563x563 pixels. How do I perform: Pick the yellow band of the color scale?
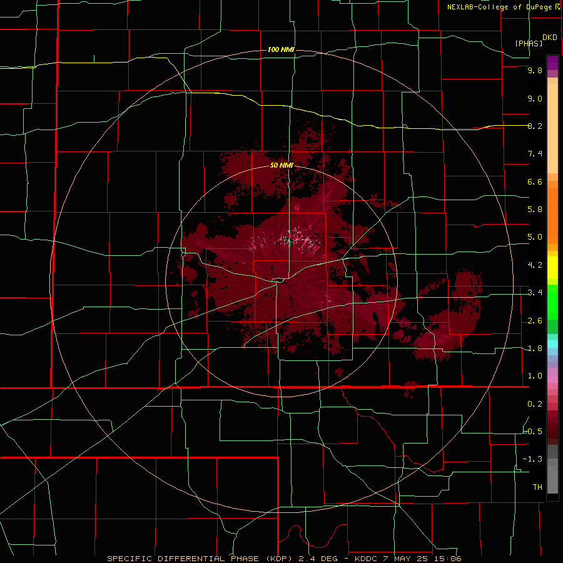pos(552,268)
